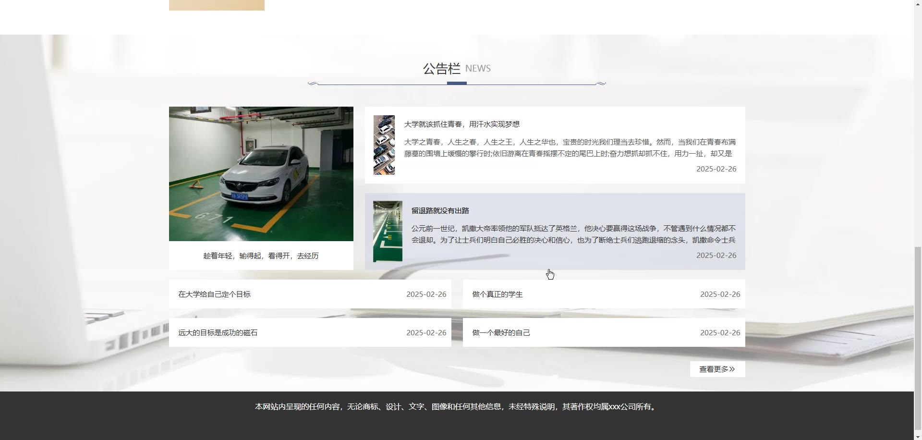922x440 pixels.
Task: Click the aerial parking lot thumbnail
Action: tap(384, 145)
